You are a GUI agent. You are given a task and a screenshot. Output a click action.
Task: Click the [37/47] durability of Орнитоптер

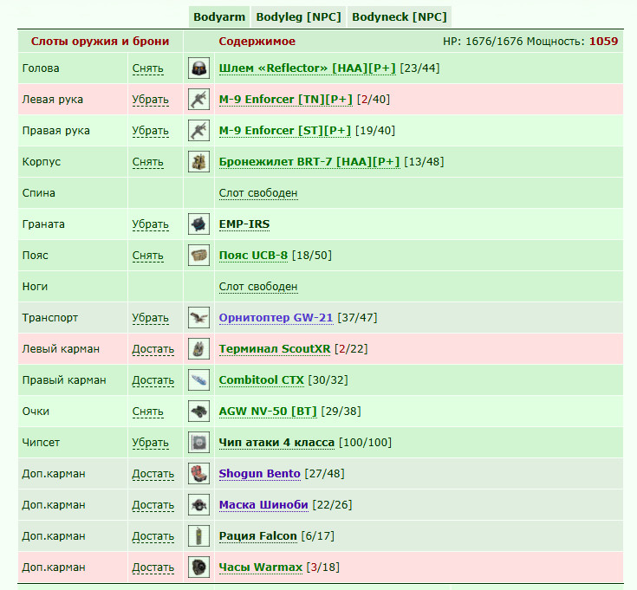357,318
